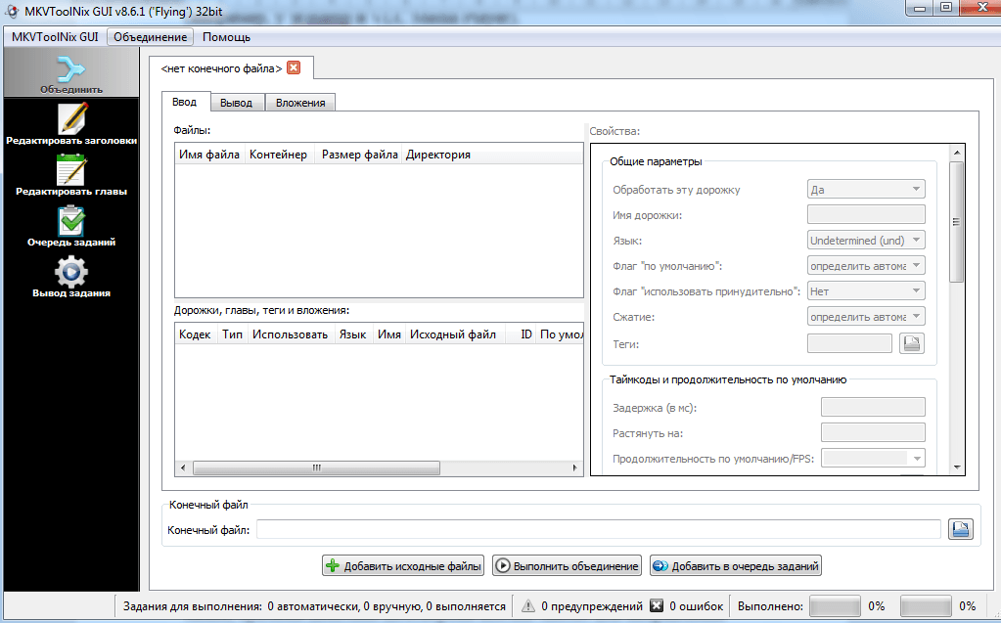Open Очередь заданий job queue icon
This screenshot has height=623, width=1001.
click(x=71, y=221)
